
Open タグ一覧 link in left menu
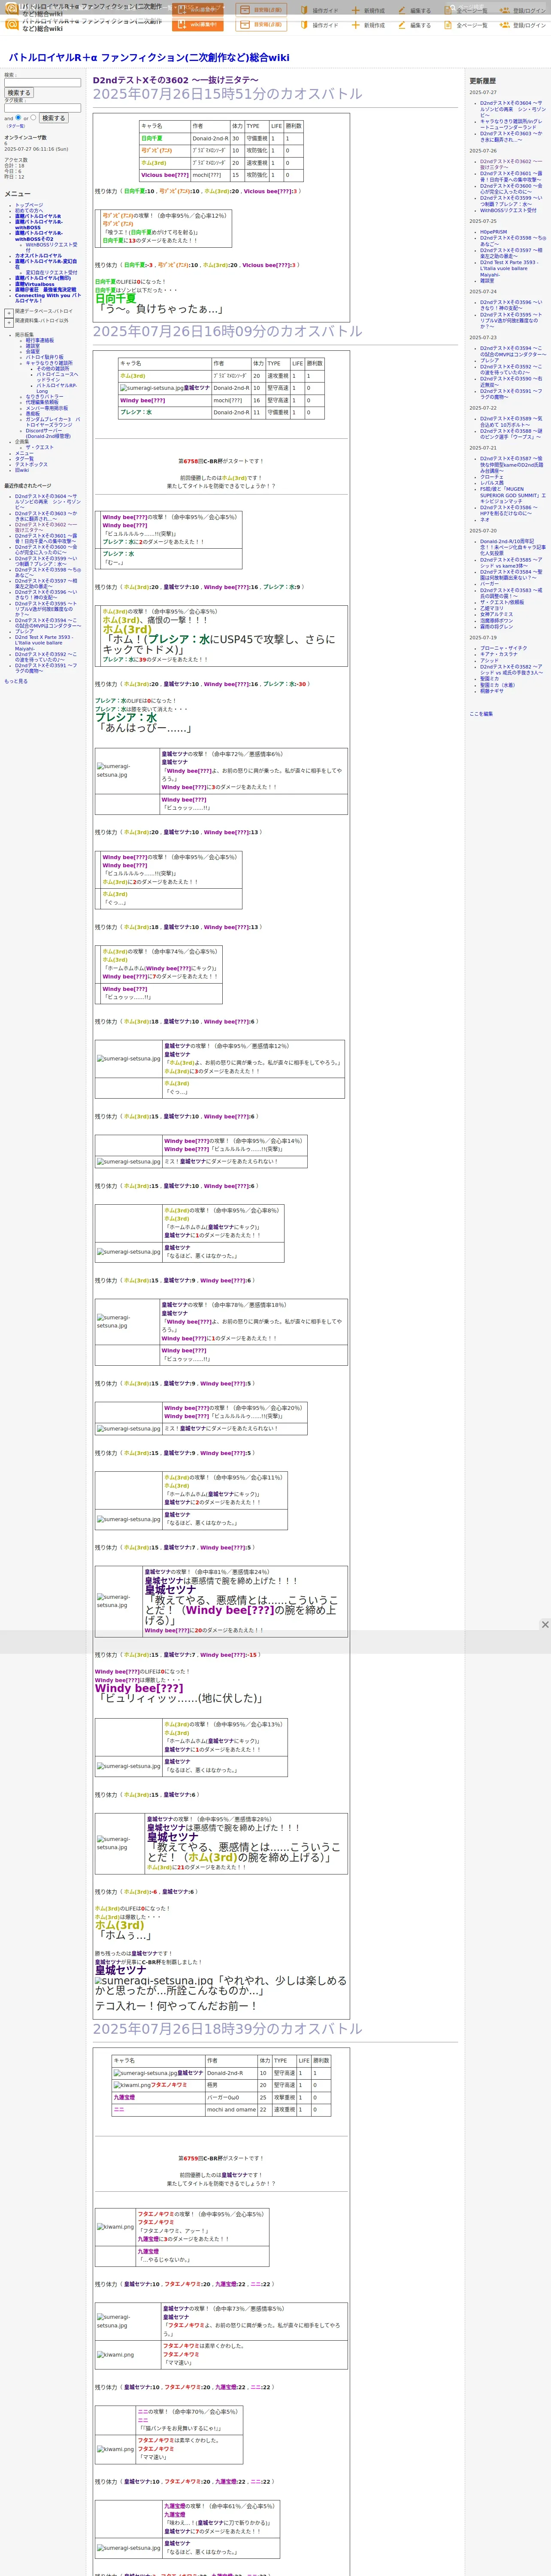pos(24,458)
